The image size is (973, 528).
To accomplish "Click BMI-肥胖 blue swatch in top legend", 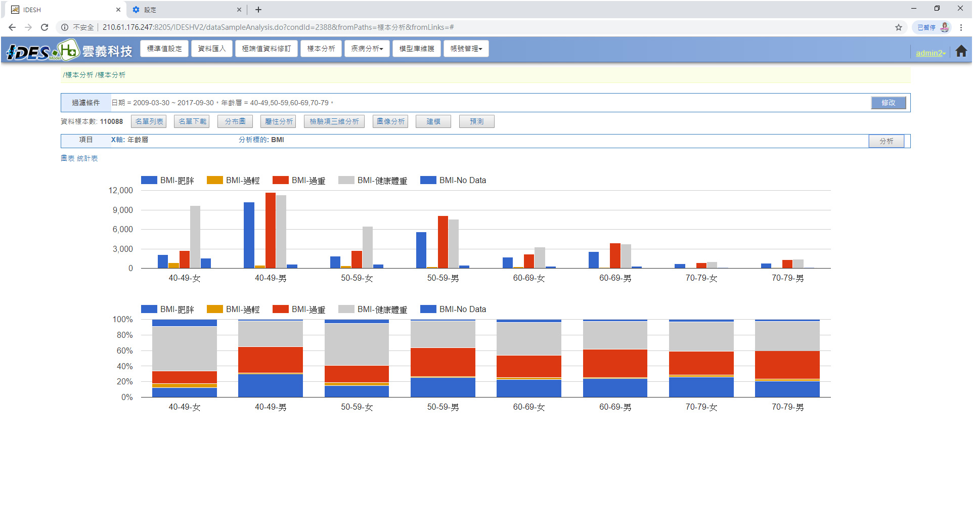I will point(149,180).
